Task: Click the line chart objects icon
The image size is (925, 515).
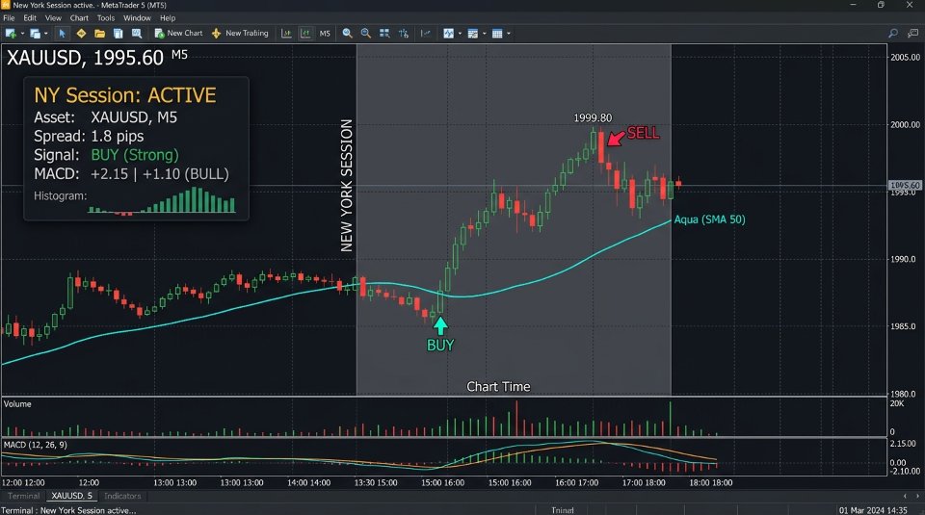Action: click(425, 34)
